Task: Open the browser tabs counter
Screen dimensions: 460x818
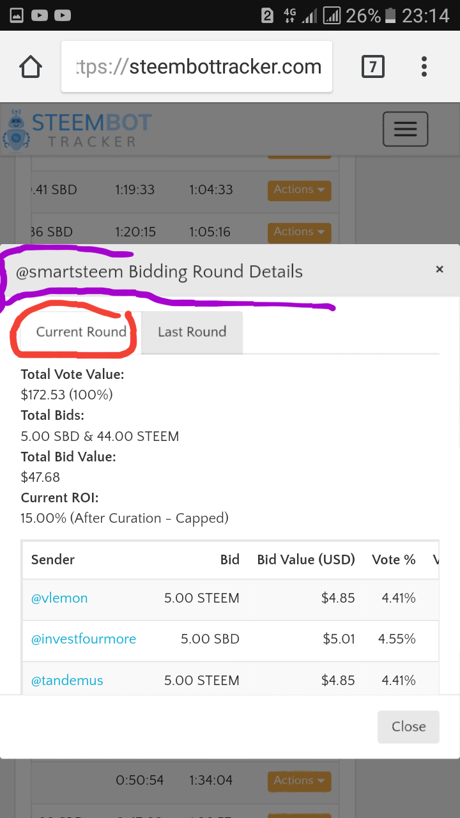Action: click(x=373, y=66)
